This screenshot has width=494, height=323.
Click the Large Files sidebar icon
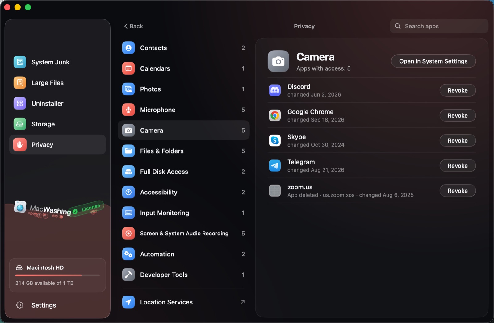pyautogui.click(x=20, y=83)
